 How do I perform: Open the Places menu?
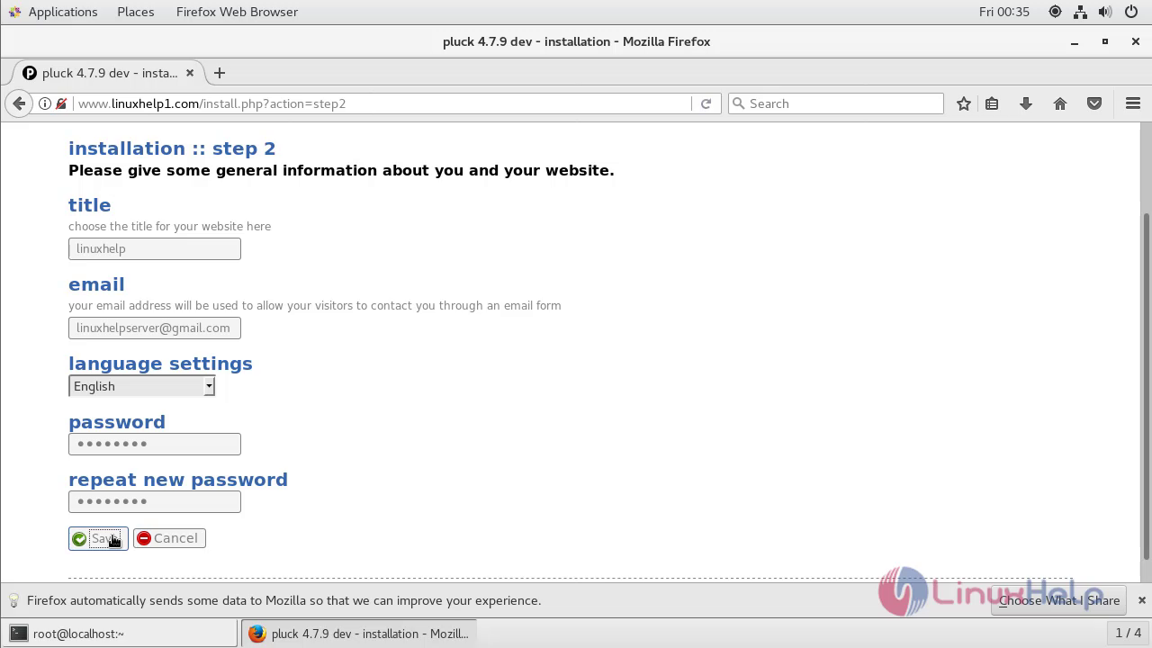pos(135,12)
